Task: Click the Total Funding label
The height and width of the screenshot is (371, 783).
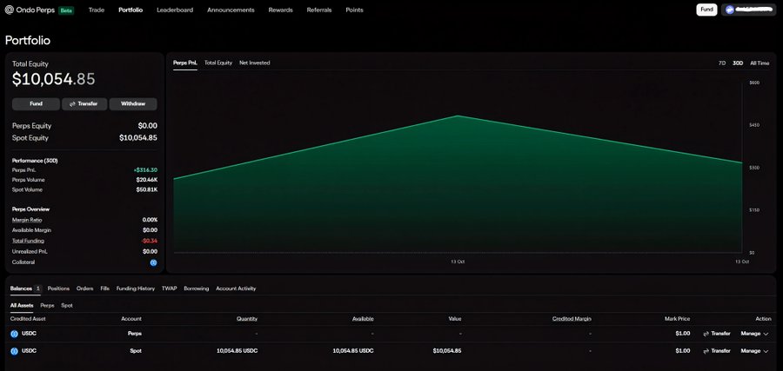Action: click(28, 241)
